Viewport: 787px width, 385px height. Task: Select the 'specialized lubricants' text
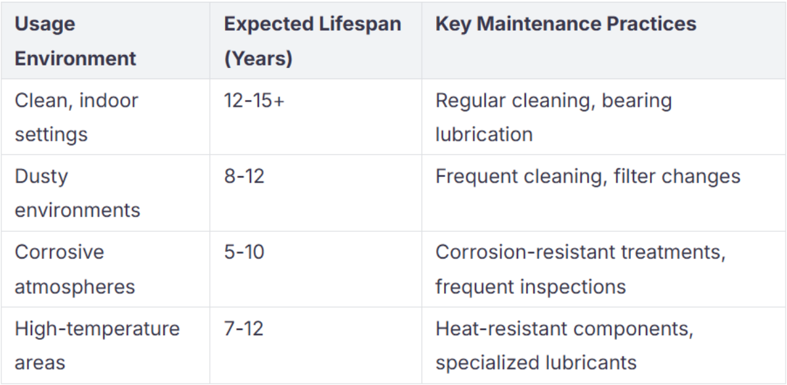[536, 362]
